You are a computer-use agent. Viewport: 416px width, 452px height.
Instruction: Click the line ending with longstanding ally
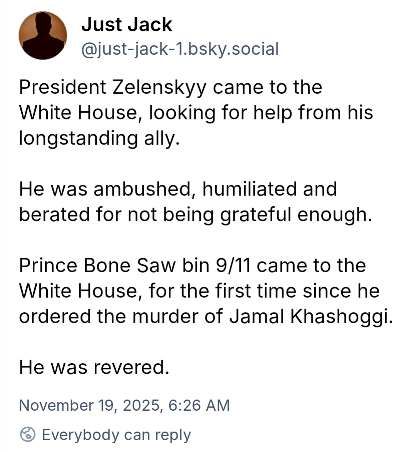pos(99,138)
